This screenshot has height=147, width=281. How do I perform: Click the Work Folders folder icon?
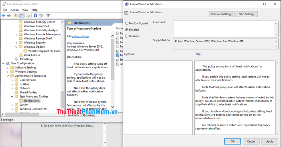pyautogui.click(x=21, y=55)
